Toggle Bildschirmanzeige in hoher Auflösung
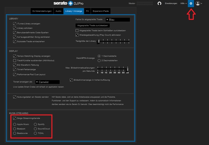The image size is (209, 145). pyautogui.click(x=71, y=80)
